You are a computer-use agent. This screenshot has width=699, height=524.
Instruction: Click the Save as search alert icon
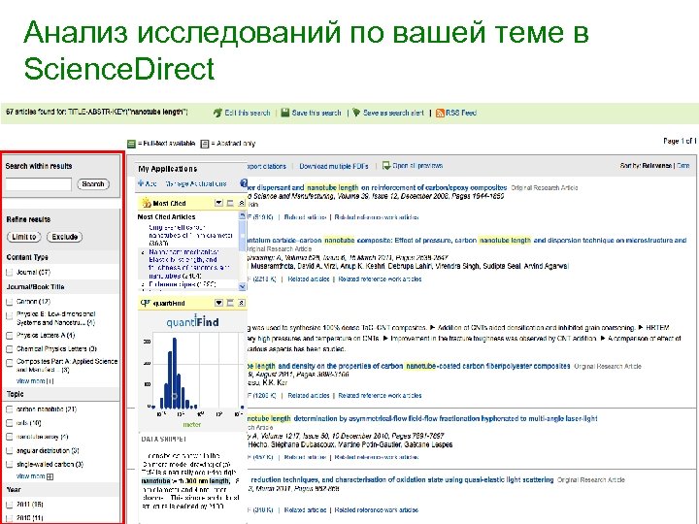click(x=356, y=113)
